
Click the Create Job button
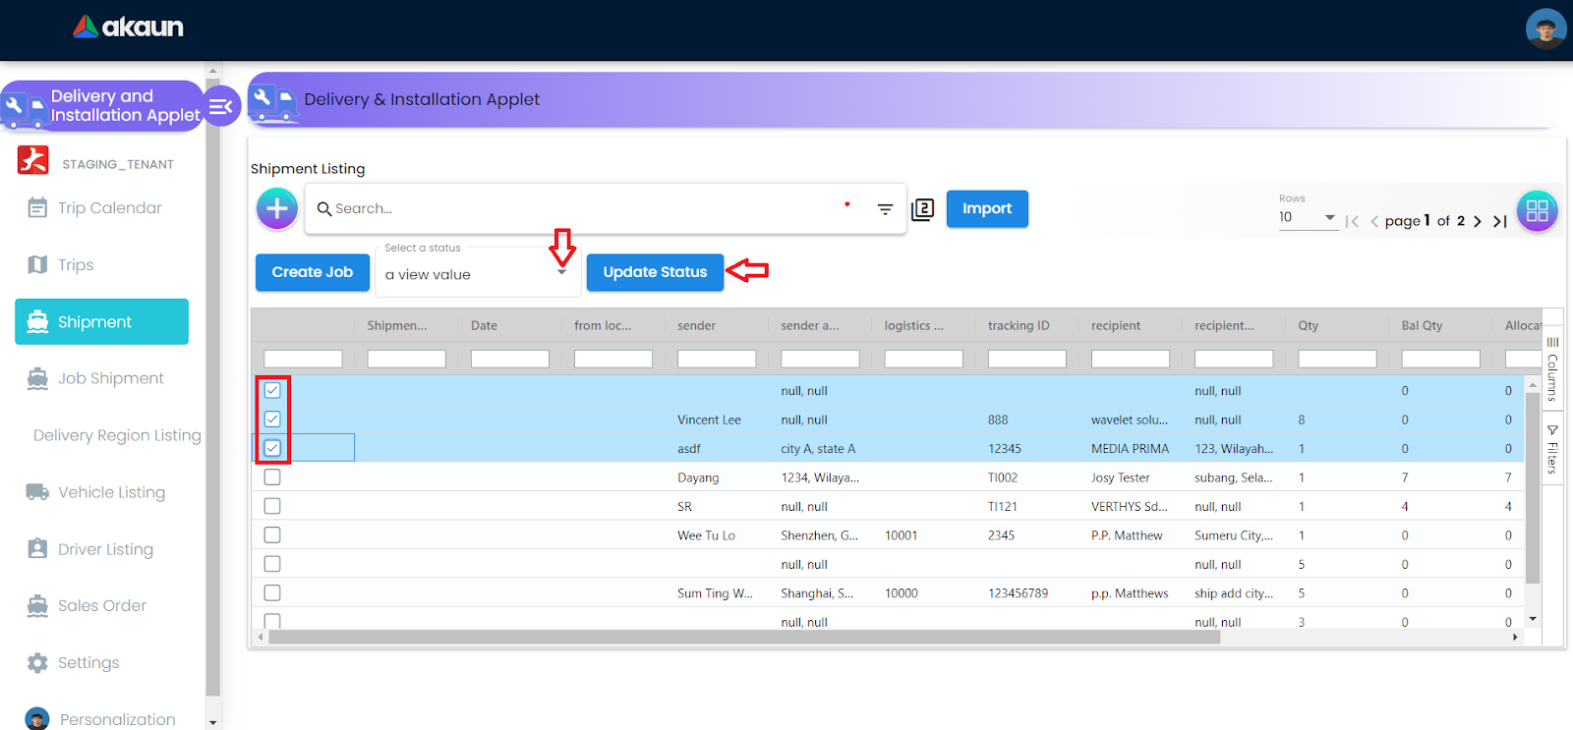click(312, 272)
